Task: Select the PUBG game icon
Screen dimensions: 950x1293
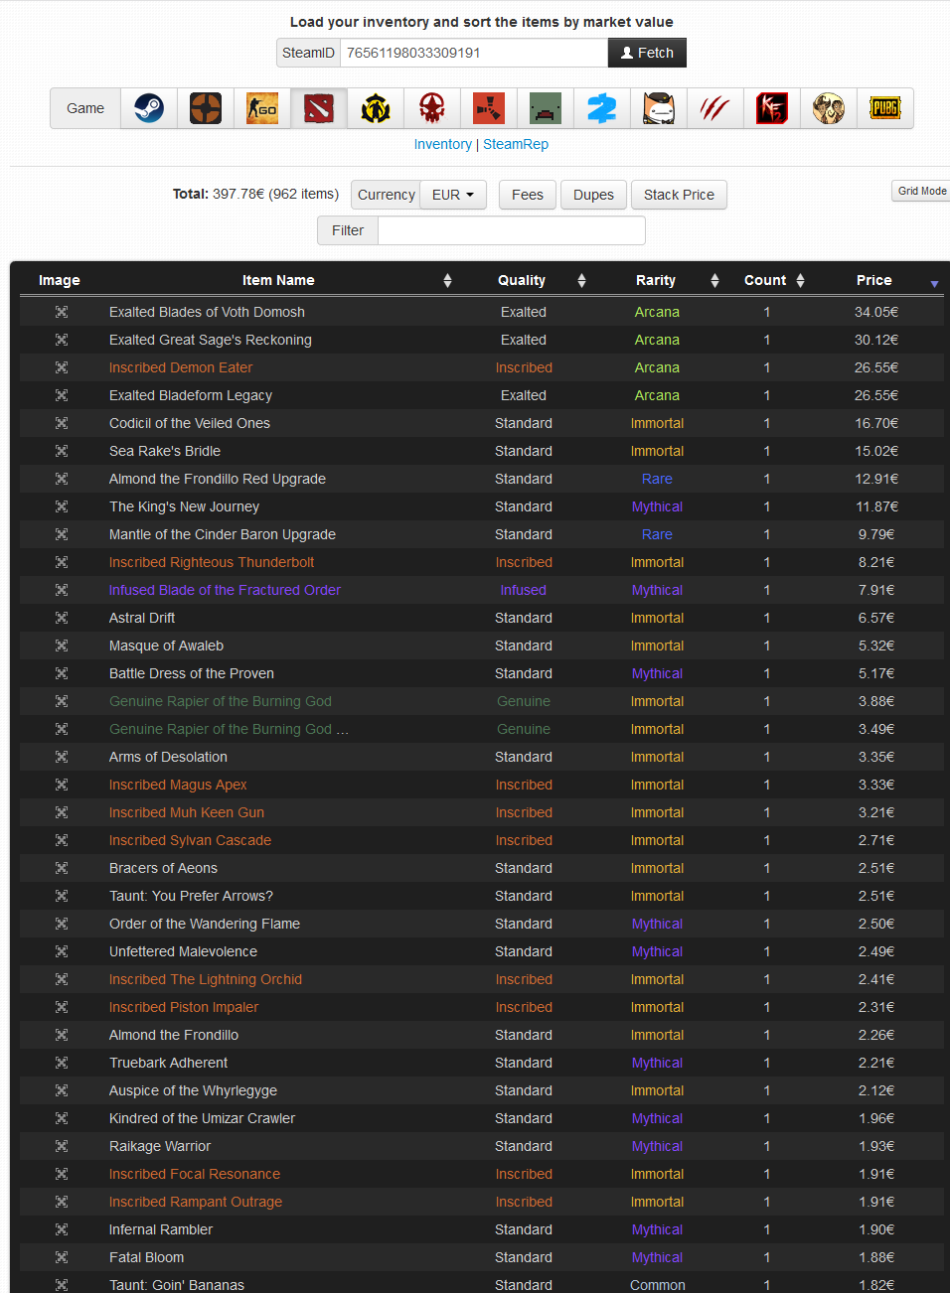Action: click(884, 108)
